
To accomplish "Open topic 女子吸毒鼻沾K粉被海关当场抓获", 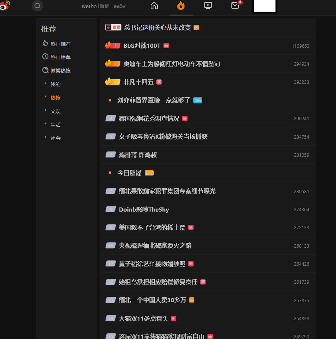I will point(163,137).
